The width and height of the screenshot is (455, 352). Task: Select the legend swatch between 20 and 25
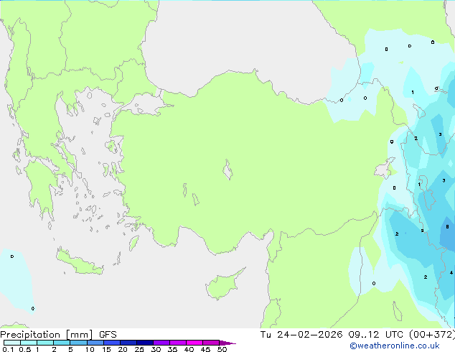click(128, 343)
